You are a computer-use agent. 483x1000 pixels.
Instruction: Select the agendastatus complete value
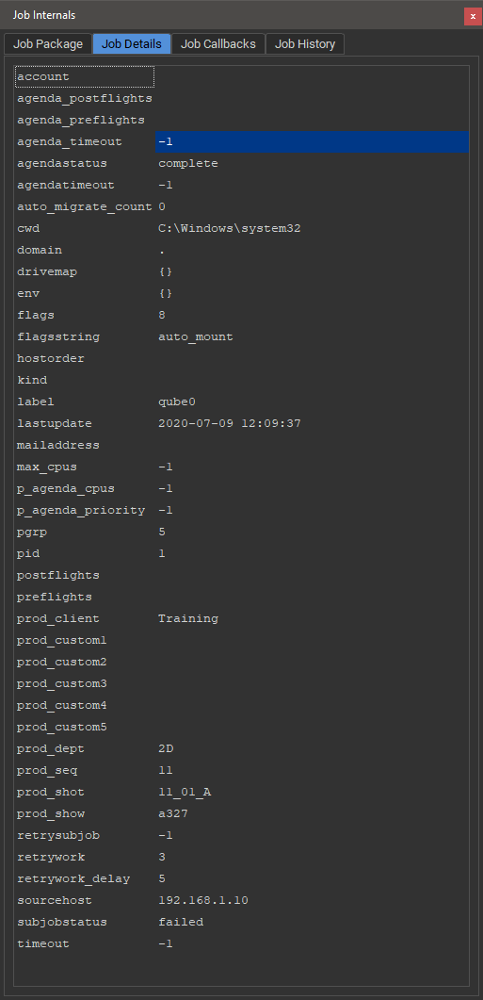188,163
